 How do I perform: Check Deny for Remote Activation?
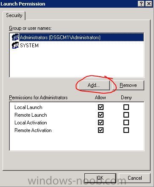coord(126,130)
